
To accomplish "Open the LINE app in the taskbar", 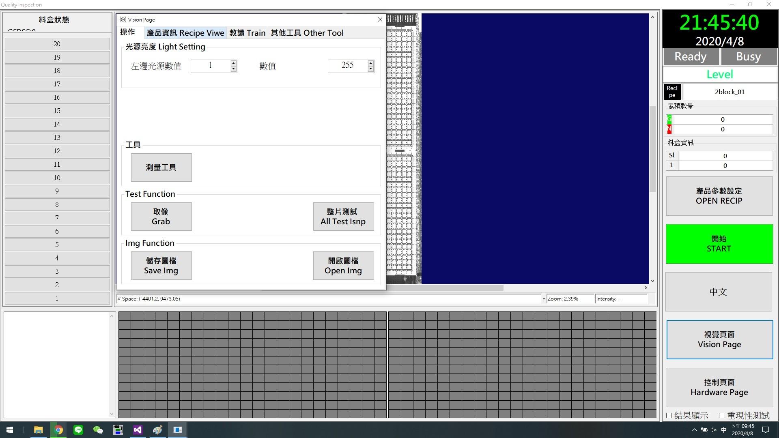I will click(78, 430).
